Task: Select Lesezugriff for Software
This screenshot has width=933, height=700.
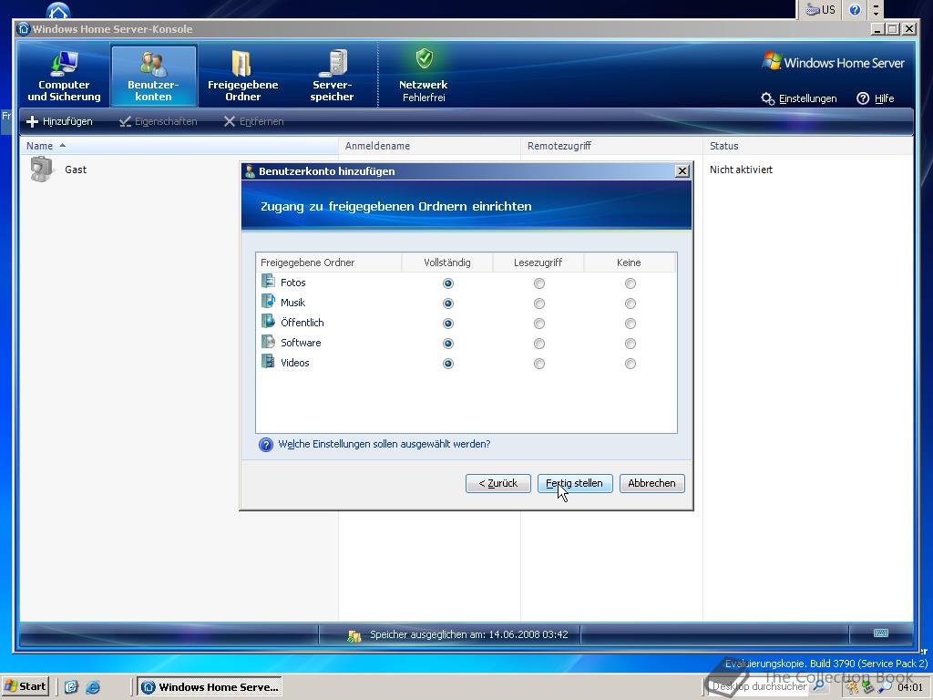Action: coord(539,344)
